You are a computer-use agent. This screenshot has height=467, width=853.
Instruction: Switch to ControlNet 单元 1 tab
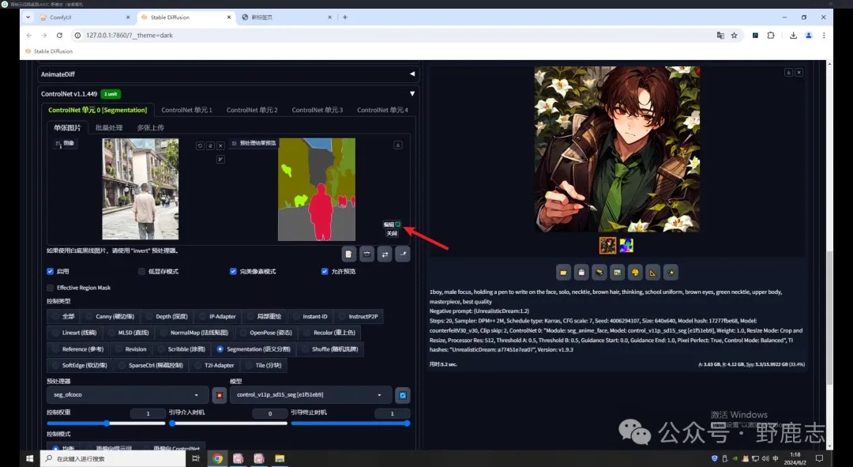pyautogui.click(x=186, y=110)
